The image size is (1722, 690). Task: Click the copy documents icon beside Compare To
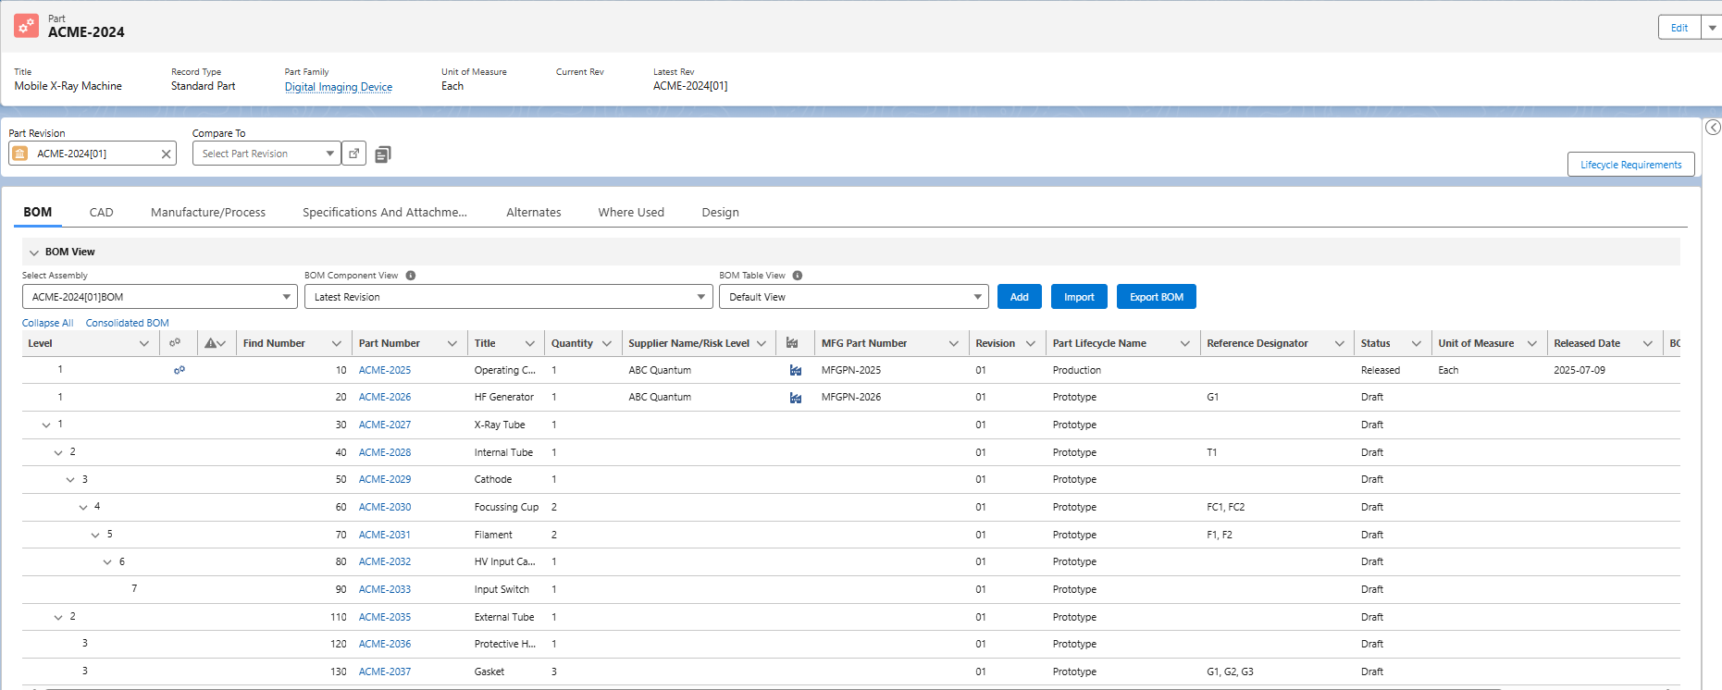[383, 154]
